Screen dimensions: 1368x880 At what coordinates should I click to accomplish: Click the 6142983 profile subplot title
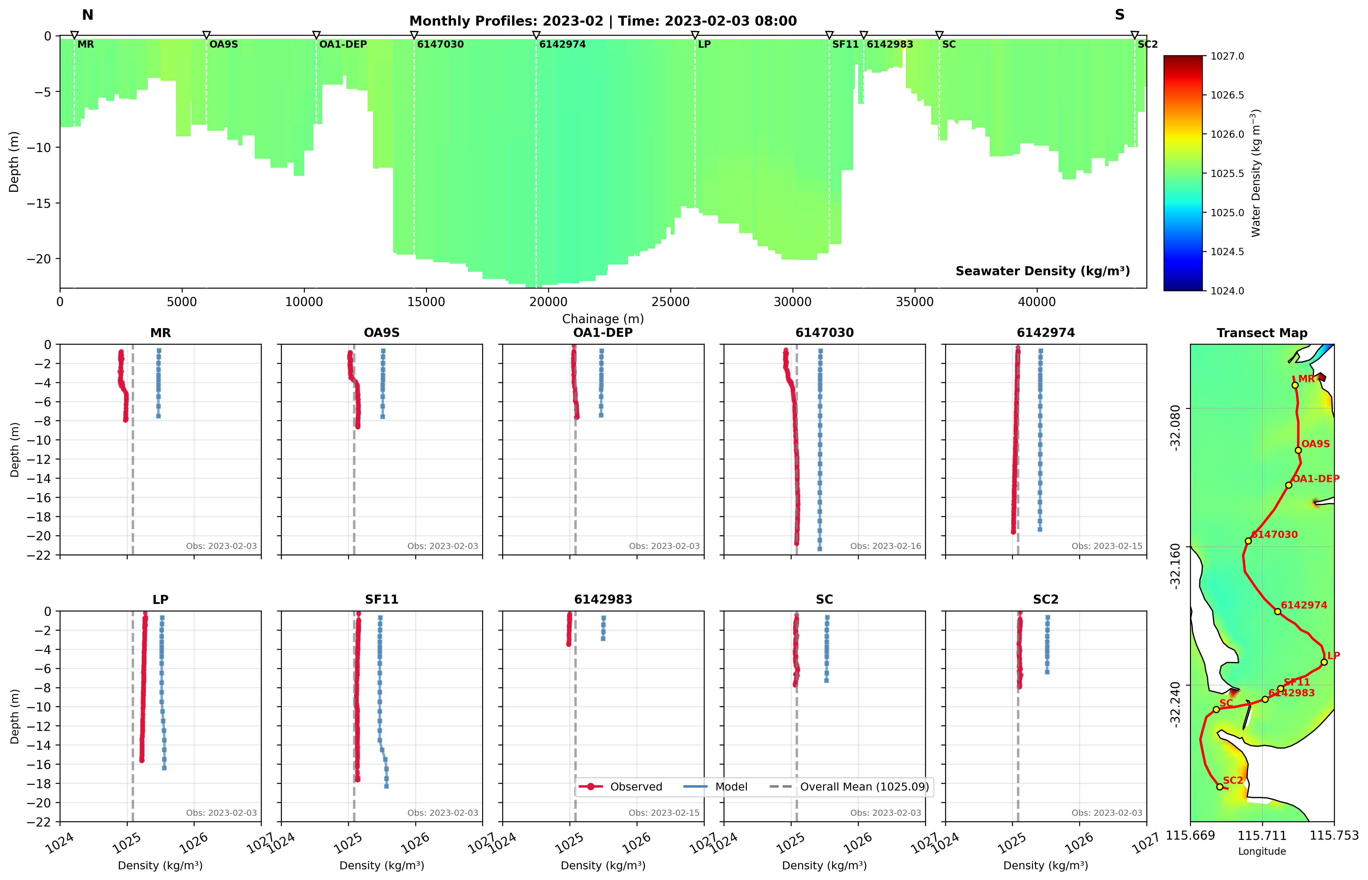point(603,600)
